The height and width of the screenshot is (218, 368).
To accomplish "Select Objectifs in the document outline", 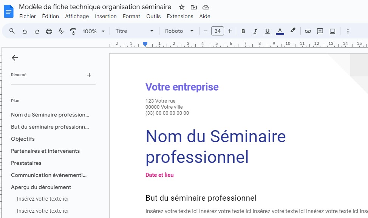I will click(x=23, y=139).
